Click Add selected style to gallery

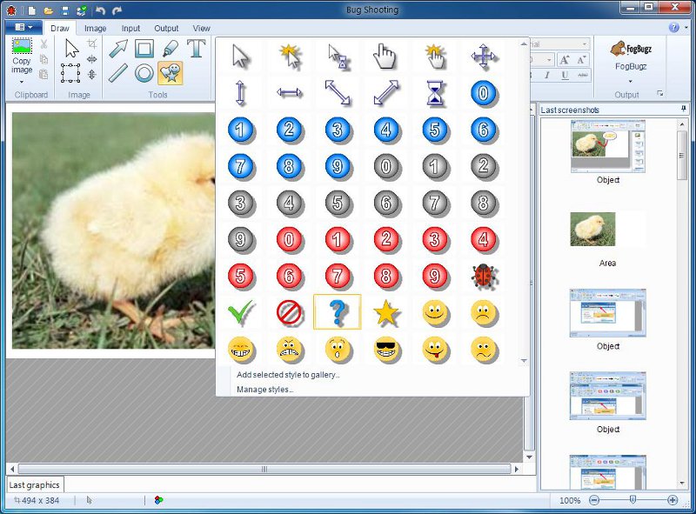pyautogui.click(x=288, y=375)
